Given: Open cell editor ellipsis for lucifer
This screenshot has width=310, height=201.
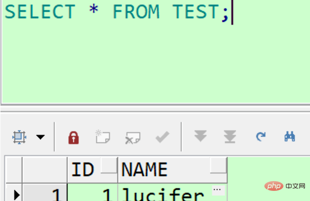Looking at the screenshot, I should pyautogui.click(x=217, y=190).
